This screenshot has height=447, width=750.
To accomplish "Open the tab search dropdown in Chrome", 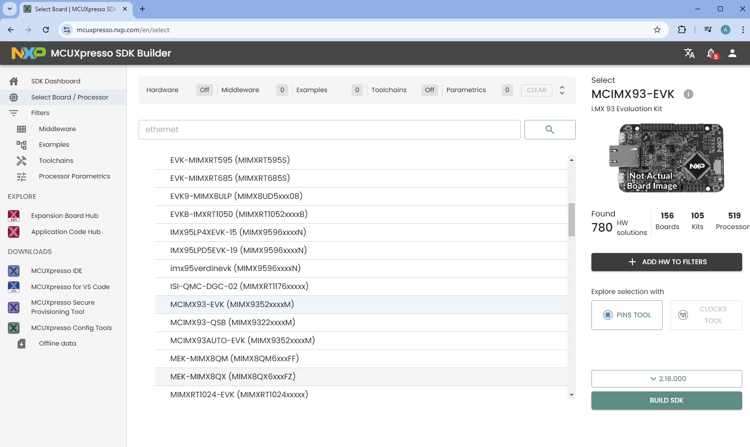I will pyautogui.click(x=10, y=9).
